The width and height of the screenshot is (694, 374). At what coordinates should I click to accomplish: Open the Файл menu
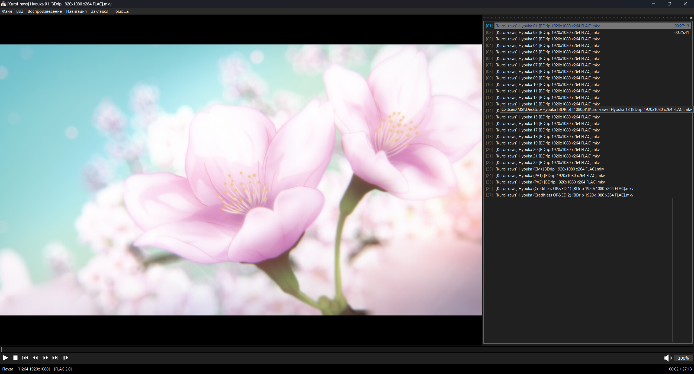point(7,11)
